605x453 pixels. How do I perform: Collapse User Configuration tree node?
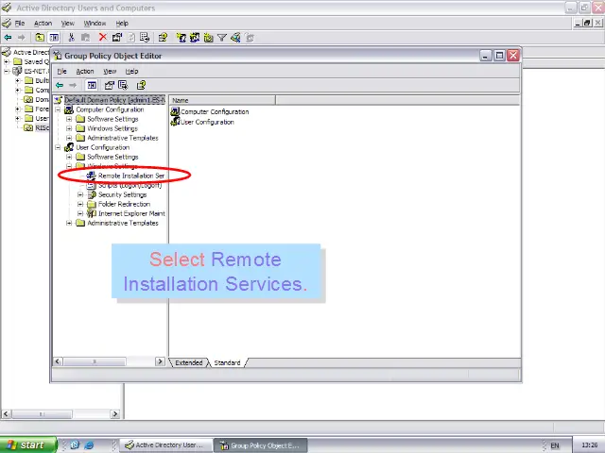pyautogui.click(x=58, y=147)
